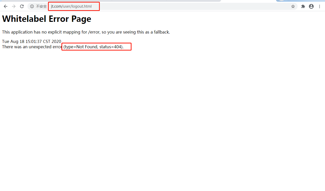Go back to the previous page
The height and width of the screenshot is (191, 325).
6,6
